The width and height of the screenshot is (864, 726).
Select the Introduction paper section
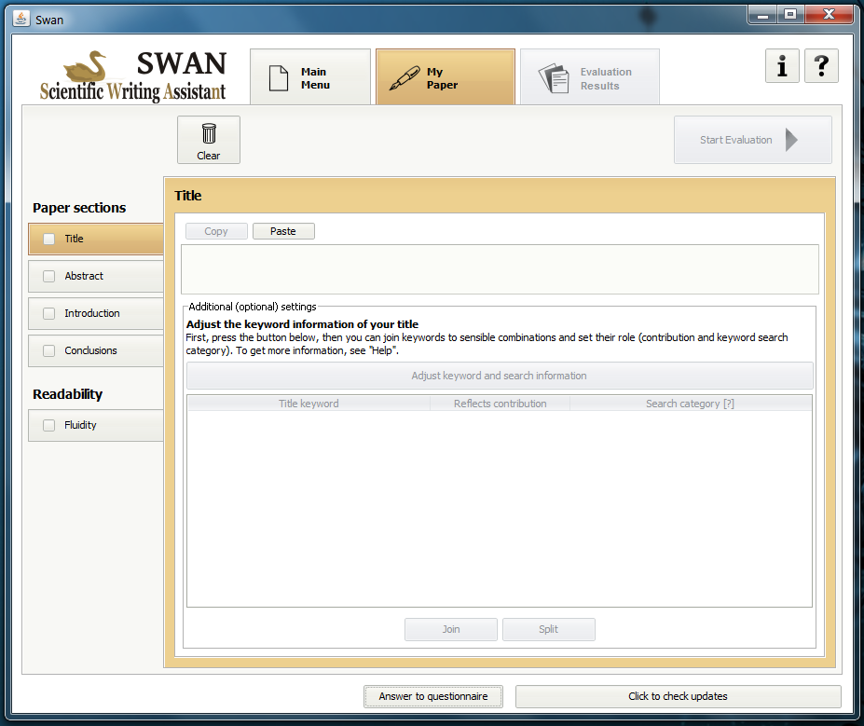[x=96, y=313]
